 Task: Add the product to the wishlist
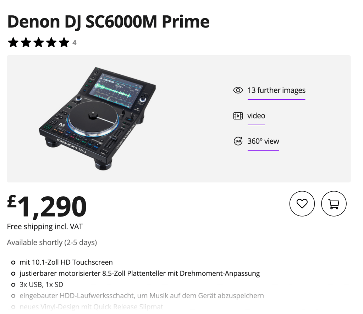[x=302, y=204]
